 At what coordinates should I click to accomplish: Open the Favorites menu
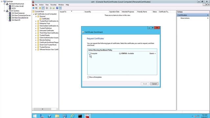(x=53, y=5)
